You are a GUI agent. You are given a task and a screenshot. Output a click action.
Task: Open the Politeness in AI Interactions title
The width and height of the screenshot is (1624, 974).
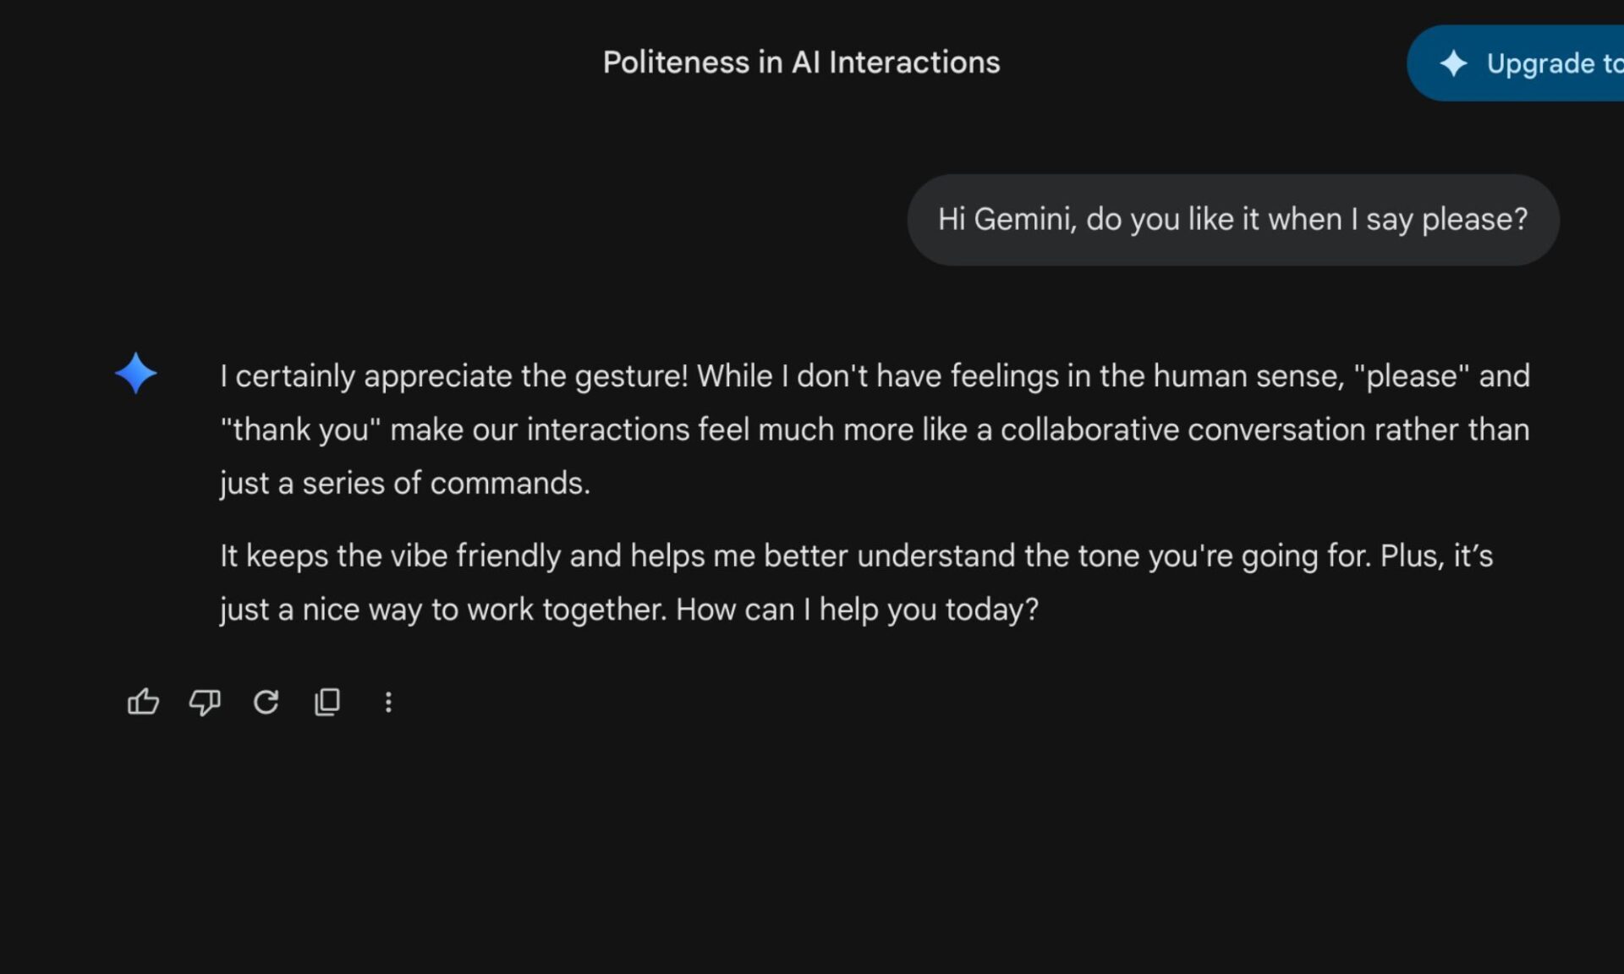pos(801,63)
